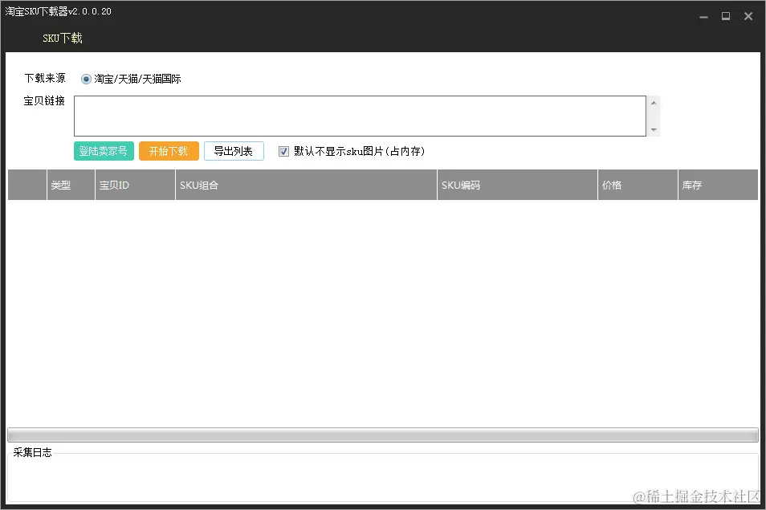Screen dimensions: 766x510
Task: Click scroll down arrow of link box
Action: (654, 130)
